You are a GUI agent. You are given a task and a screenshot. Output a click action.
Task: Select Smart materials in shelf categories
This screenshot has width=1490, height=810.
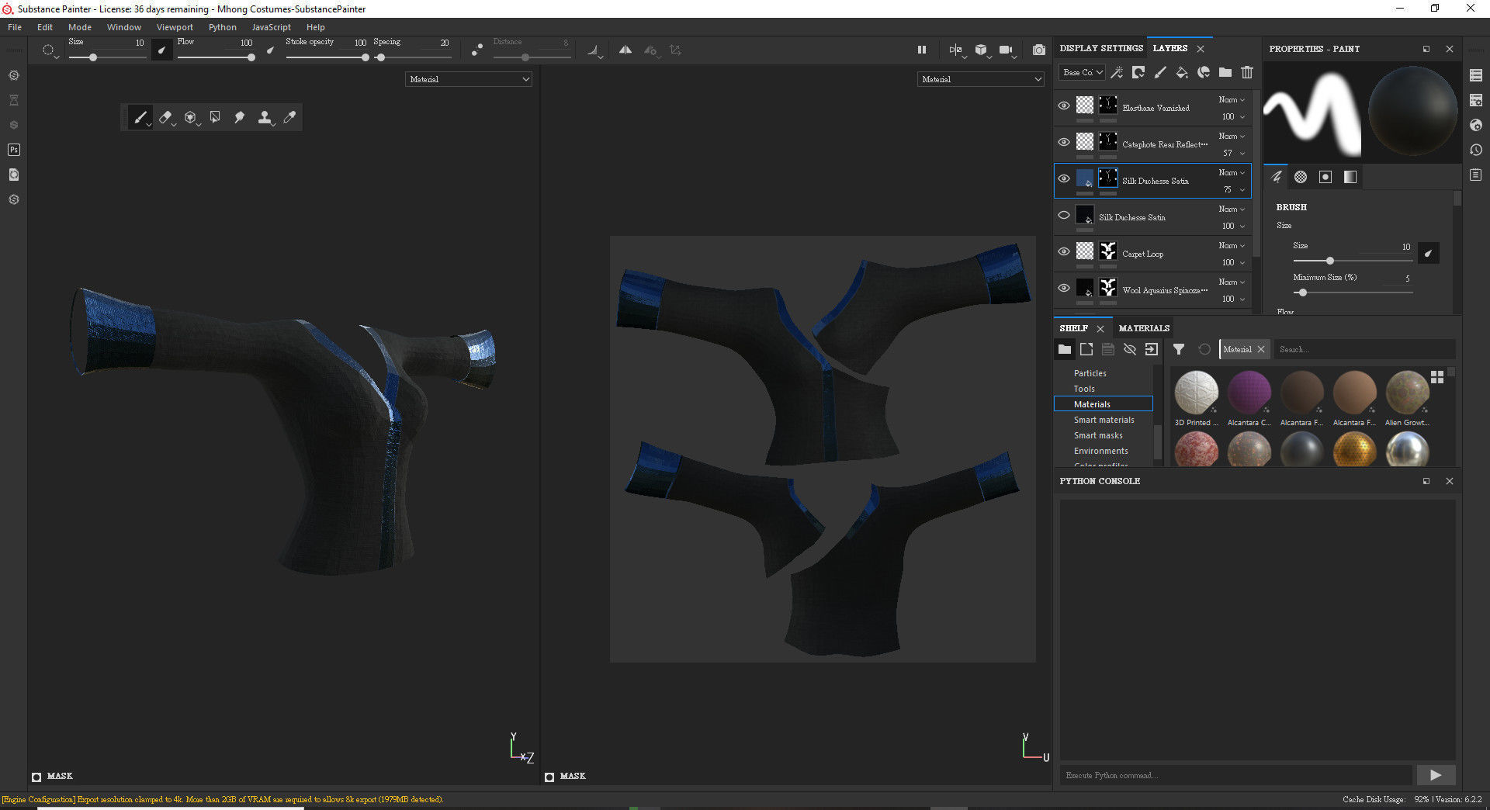point(1104,420)
